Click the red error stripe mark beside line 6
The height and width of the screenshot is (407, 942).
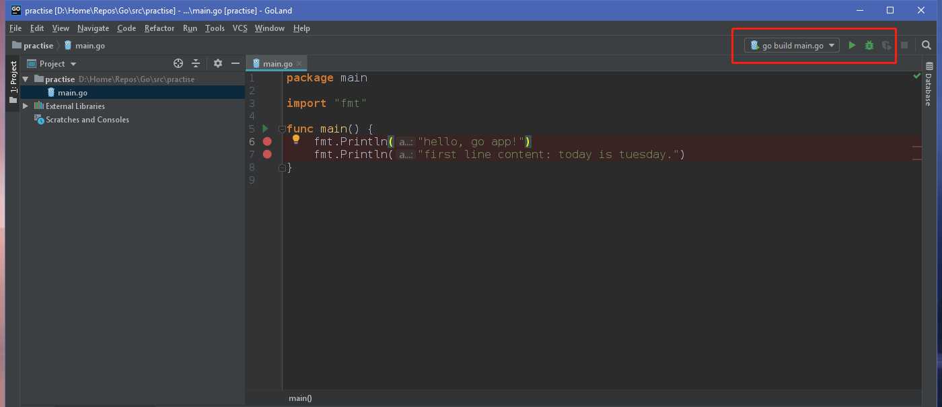[916, 147]
